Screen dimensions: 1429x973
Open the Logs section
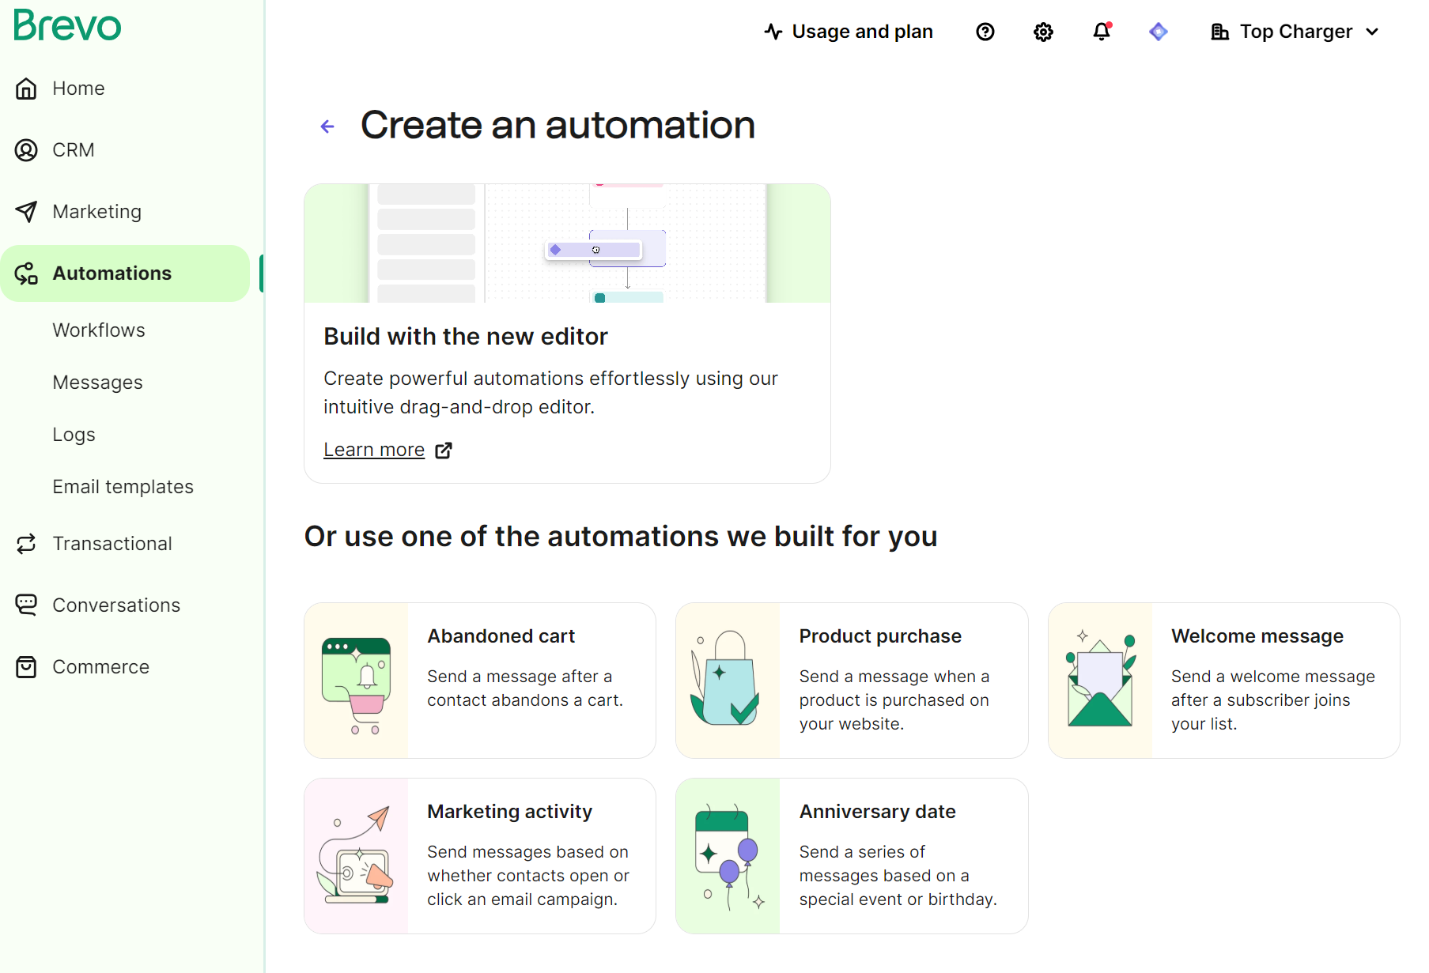pos(73,434)
